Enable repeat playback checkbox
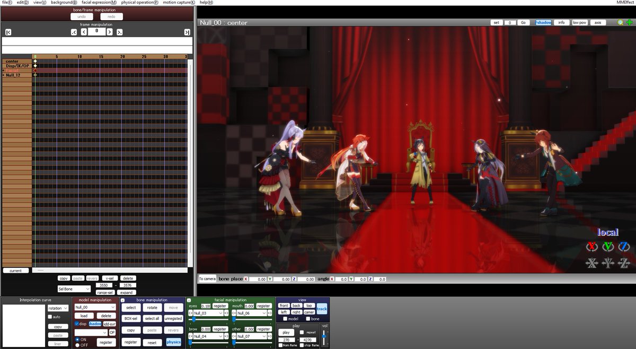This screenshot has height=349, width=636. (302, 332)
